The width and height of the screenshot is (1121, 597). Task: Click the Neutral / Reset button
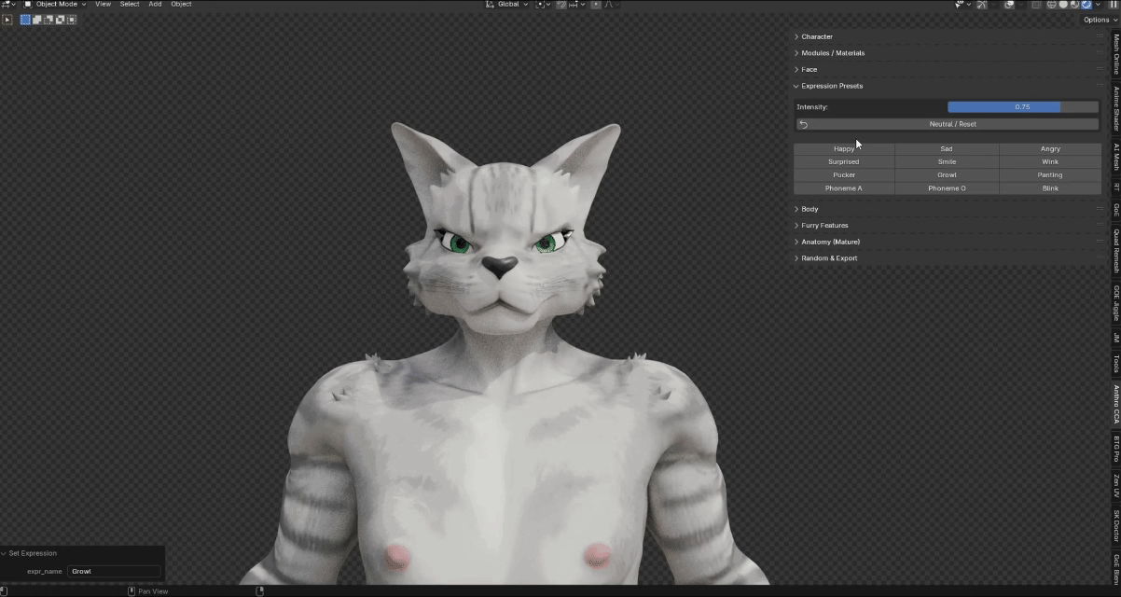tap(948, 124)
